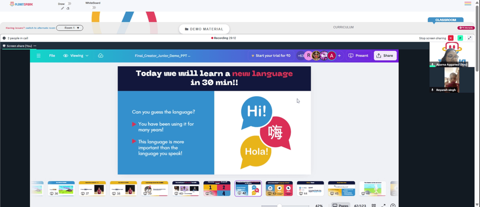The width and height of the screenshot is (480, 207).
Task: Select slide thumbnail 39
Action: click(155, 188)
